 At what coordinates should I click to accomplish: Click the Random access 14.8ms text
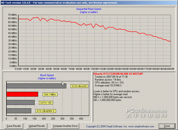(x=108, y=80)
